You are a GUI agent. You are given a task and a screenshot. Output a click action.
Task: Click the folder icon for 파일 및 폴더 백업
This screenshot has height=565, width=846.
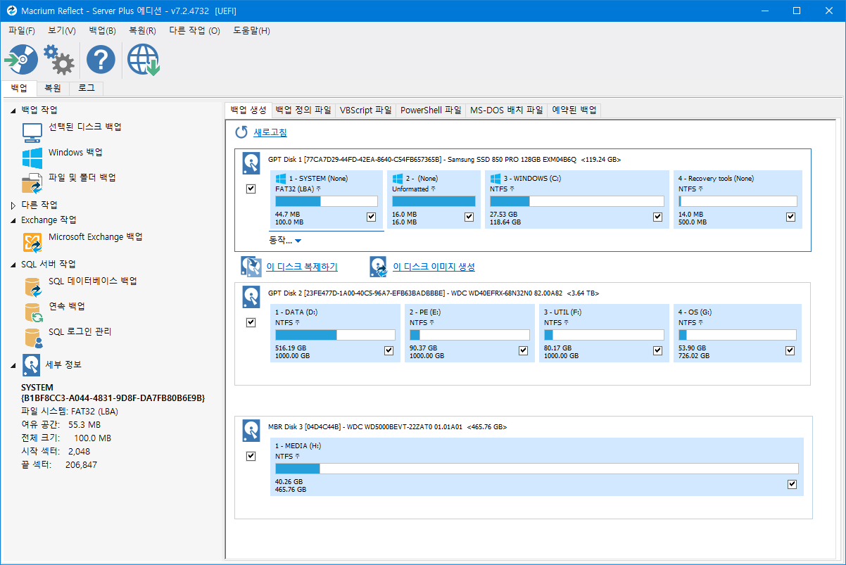pos(32,183)
